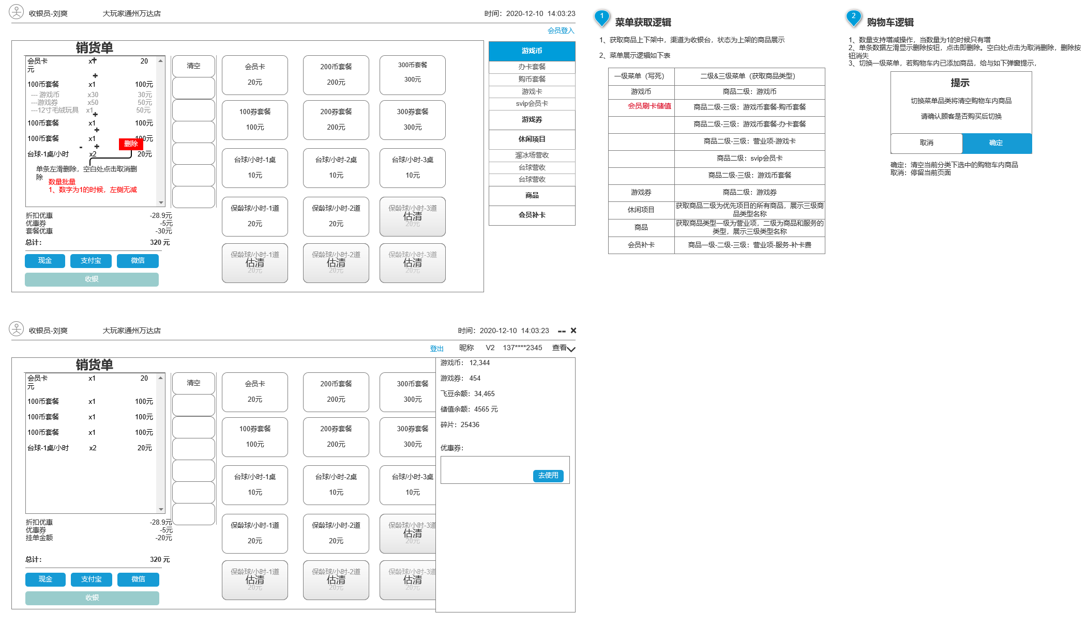This screenshot has height=629, width=1087.
Task: Click the 商品二级：svip会员卡 table cell
Action: (749, 159)
